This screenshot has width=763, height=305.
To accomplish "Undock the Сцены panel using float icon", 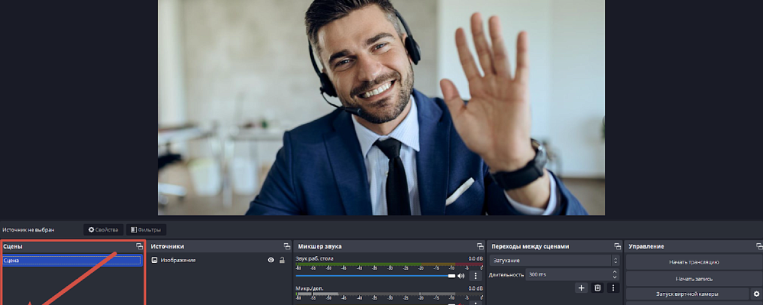I will [x=139, y=246].
